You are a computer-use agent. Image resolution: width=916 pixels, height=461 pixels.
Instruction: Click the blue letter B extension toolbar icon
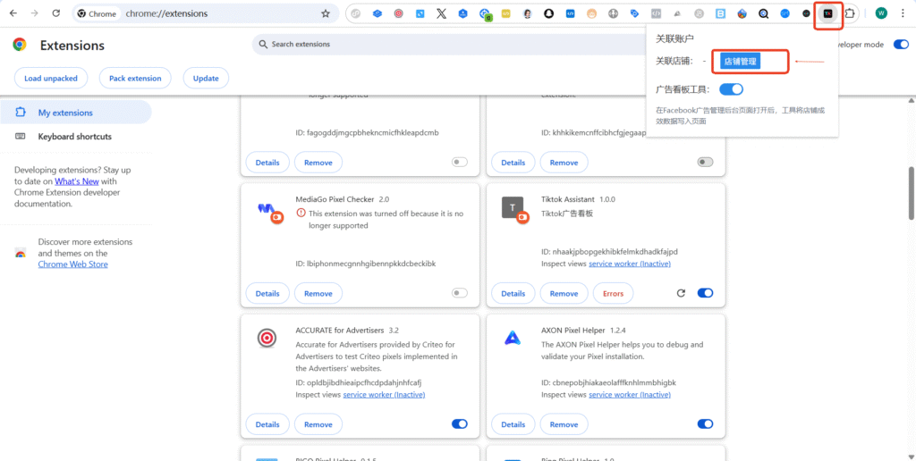[x=720, y=13]
